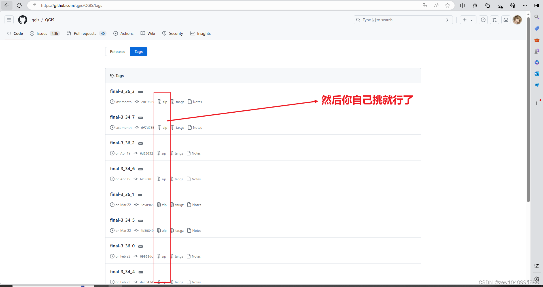Select the Tags view button
Image resolution: width=543 pixels, height=287 pixels.
click(x=139, y=52)
